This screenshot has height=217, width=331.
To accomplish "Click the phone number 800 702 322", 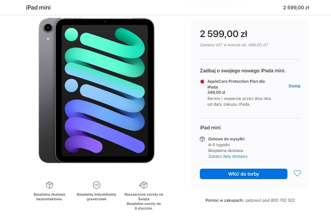I will (x=282, y=200).
